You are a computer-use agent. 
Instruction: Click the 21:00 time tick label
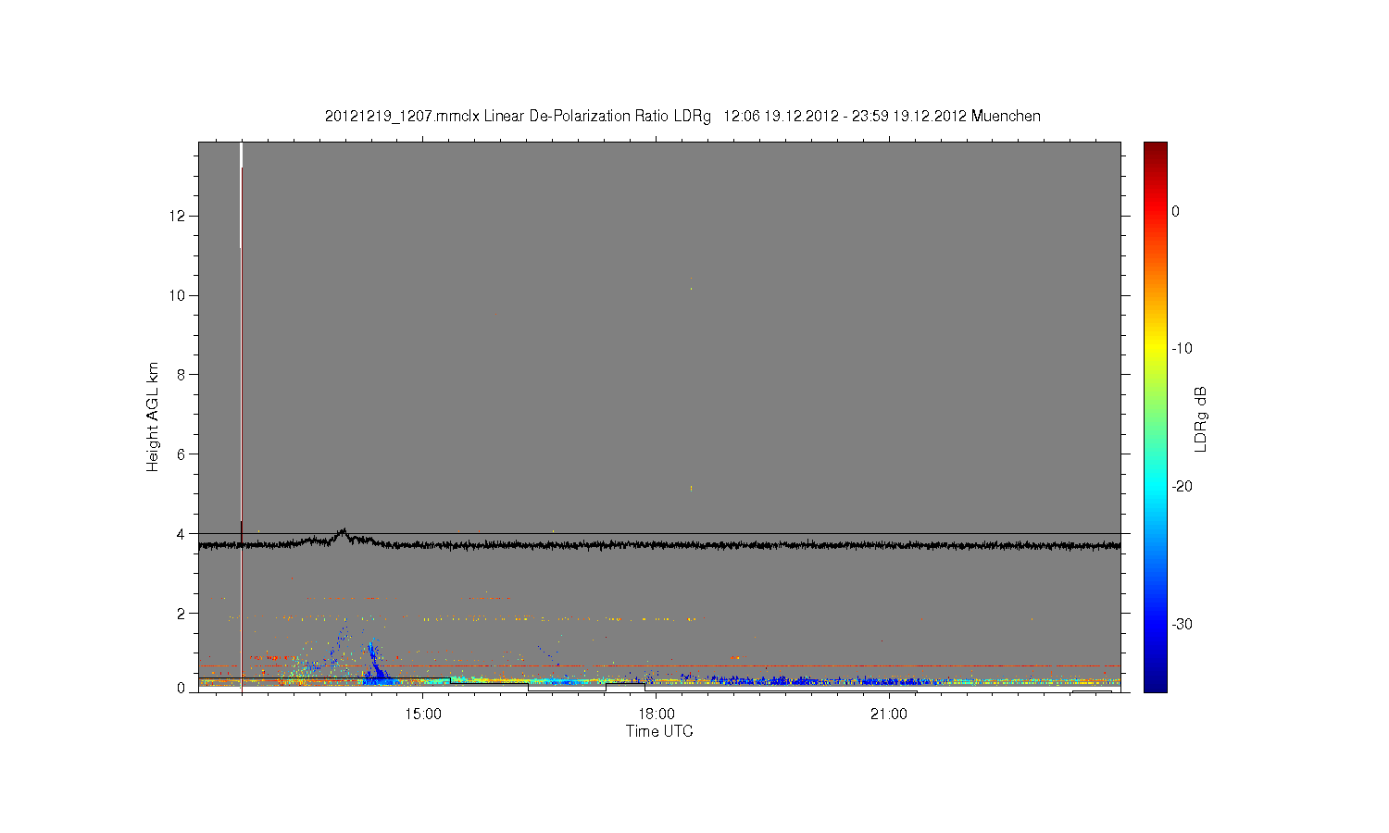point(889,714)
